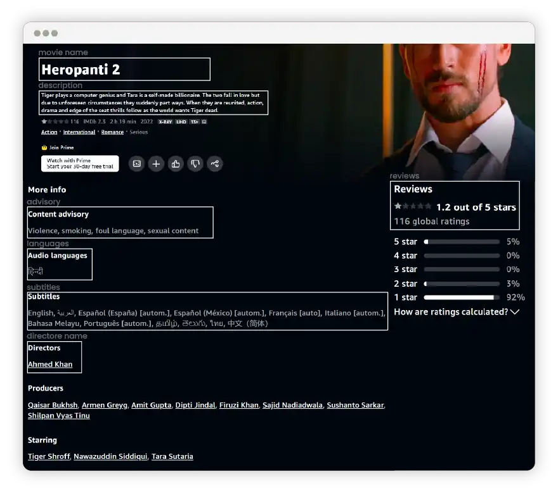Click the Heropanti 2 movie title
Image resolution: width=558 pixels, height=493 pixels.
(x=81, y=70)
